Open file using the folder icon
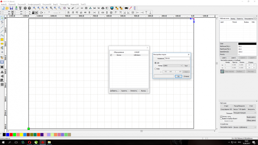The width and height of the screenshot is (258, 145). point(7,8)
